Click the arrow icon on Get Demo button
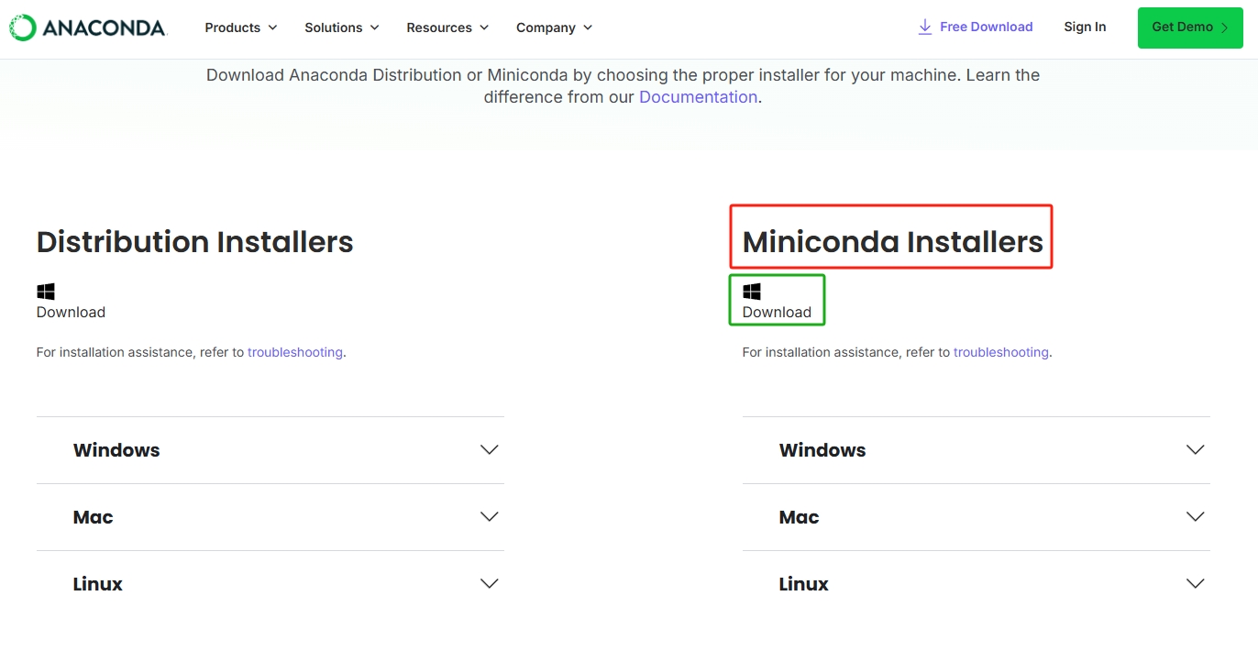This screenshot has height=651, width=1258. coord(1225,28)
